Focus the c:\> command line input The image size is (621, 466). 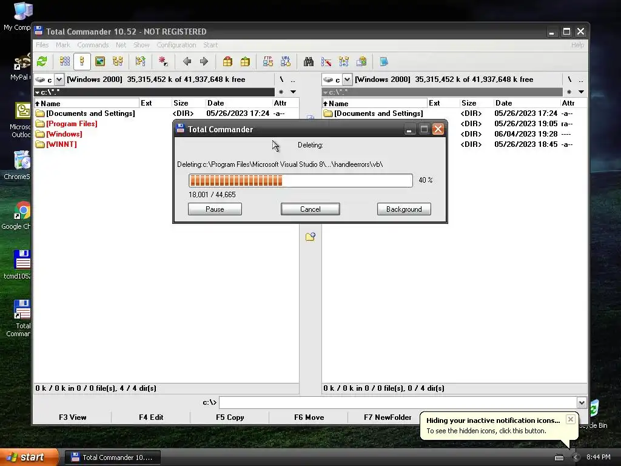click(398, 403)
